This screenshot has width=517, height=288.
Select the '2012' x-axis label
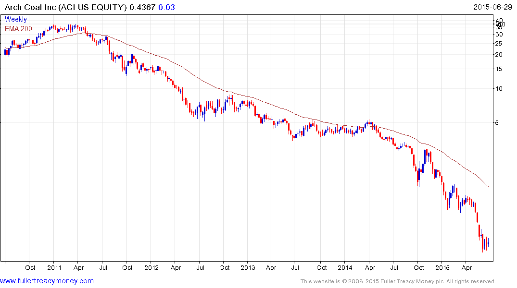tap(151, 267)
